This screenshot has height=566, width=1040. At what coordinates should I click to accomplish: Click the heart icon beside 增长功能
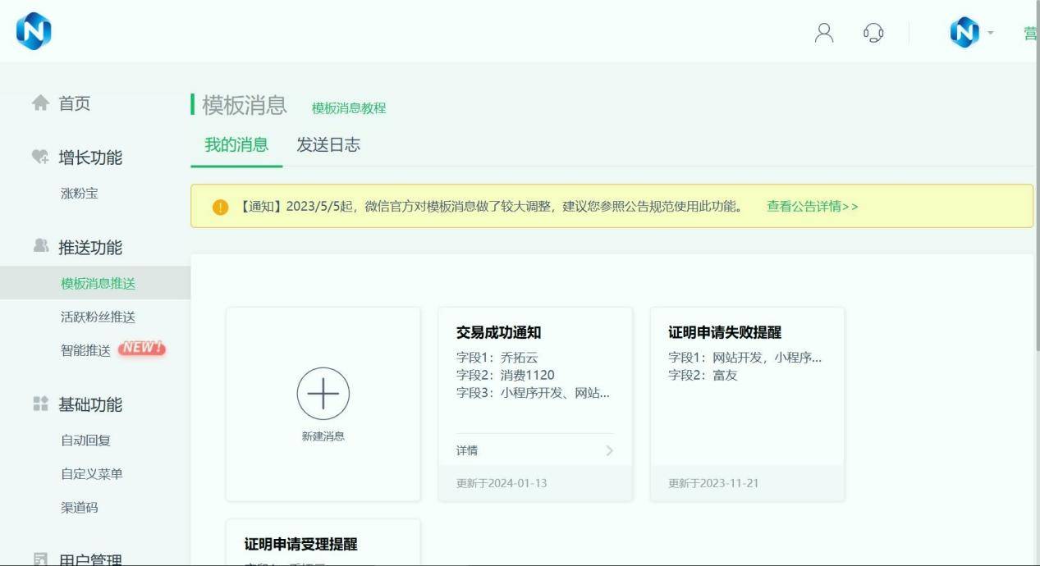click(40, 157)
